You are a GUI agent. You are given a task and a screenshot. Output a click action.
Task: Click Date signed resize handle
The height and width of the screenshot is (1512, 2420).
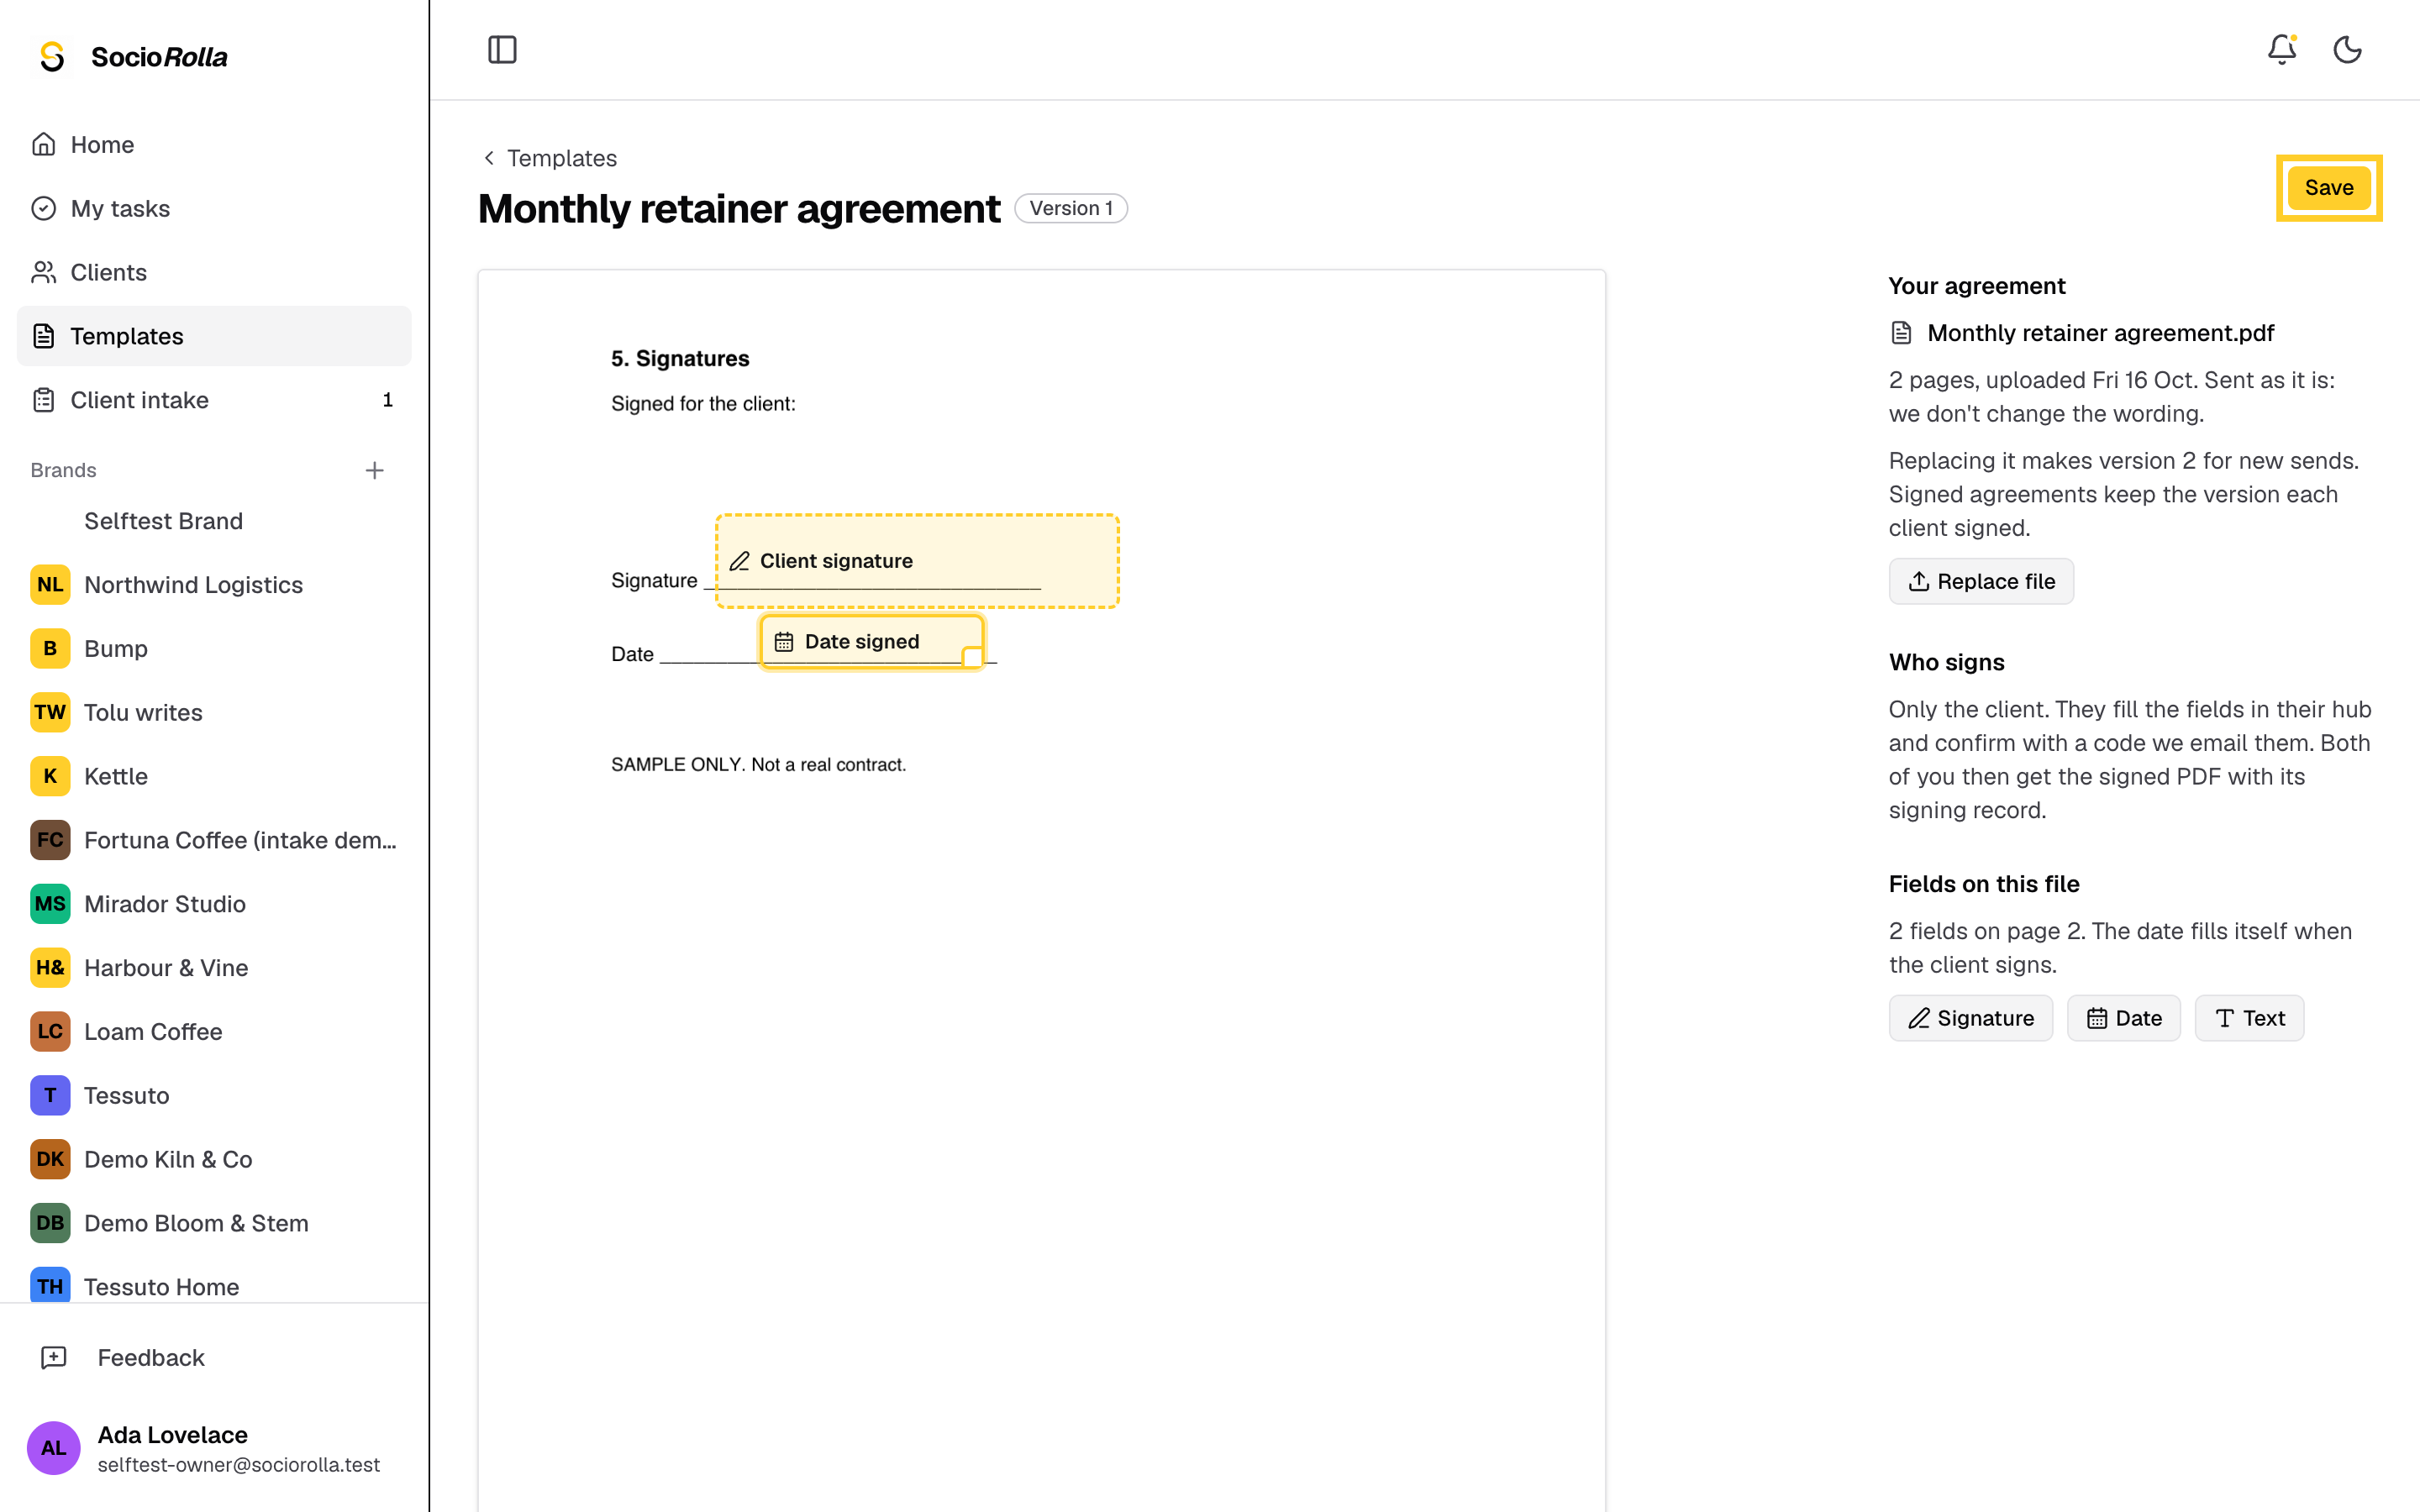[972, 657]
